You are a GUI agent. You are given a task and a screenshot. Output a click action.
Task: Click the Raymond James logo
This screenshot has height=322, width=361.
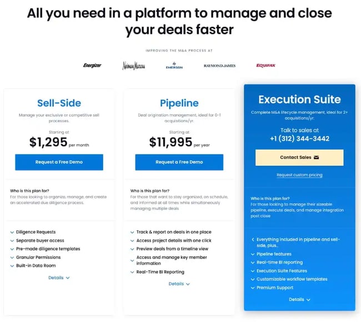[x=219, y=66]
